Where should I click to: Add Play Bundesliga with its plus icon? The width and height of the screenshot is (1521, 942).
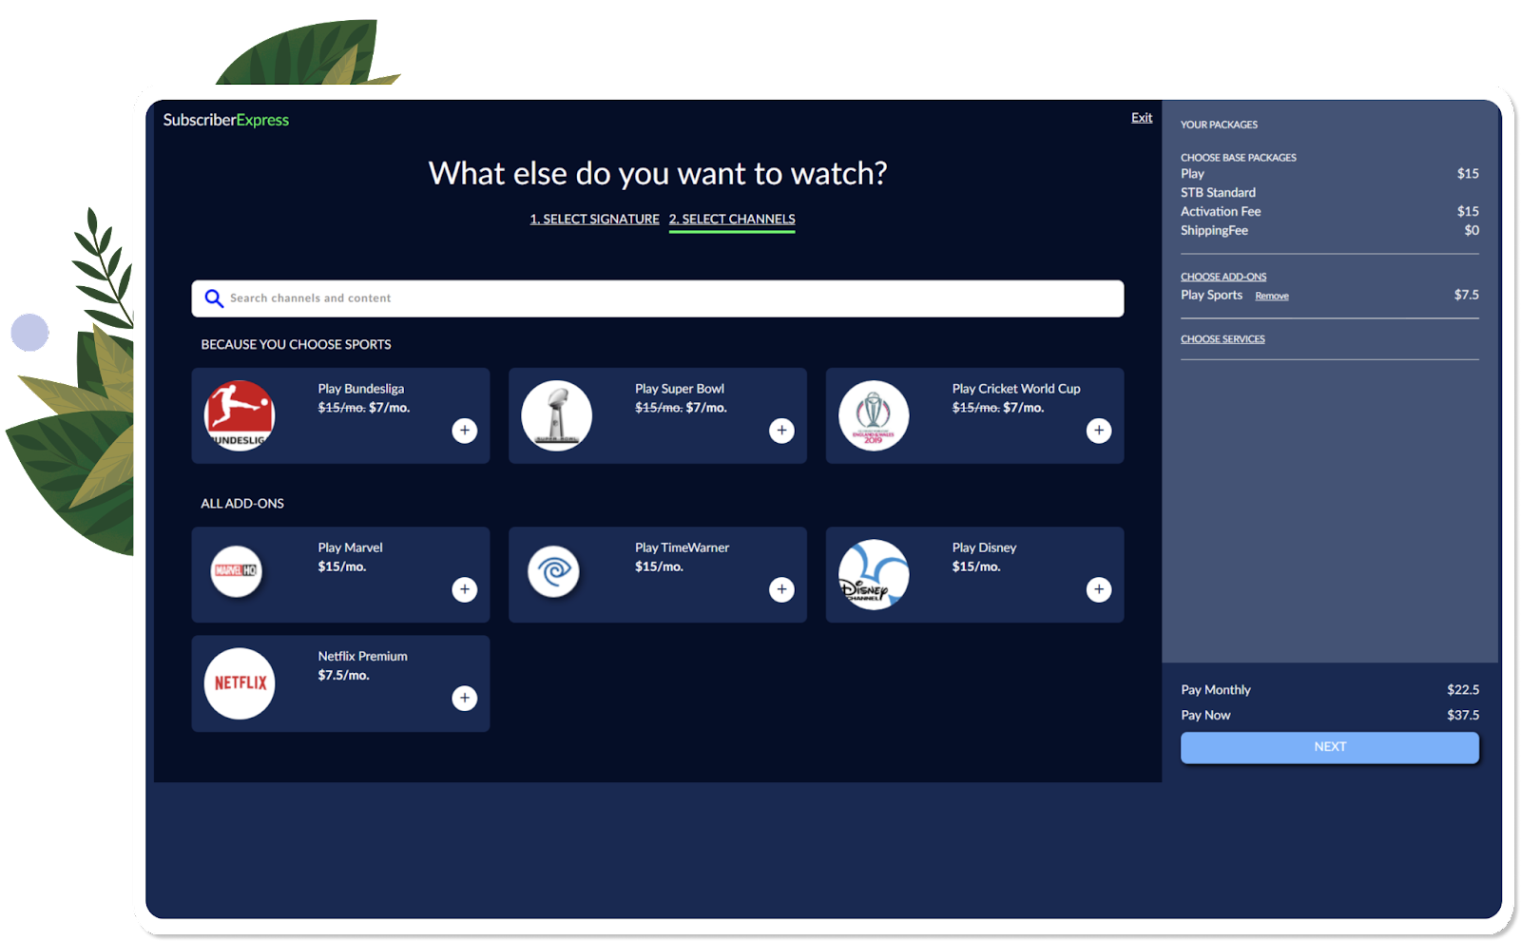(x=464, y=431)
